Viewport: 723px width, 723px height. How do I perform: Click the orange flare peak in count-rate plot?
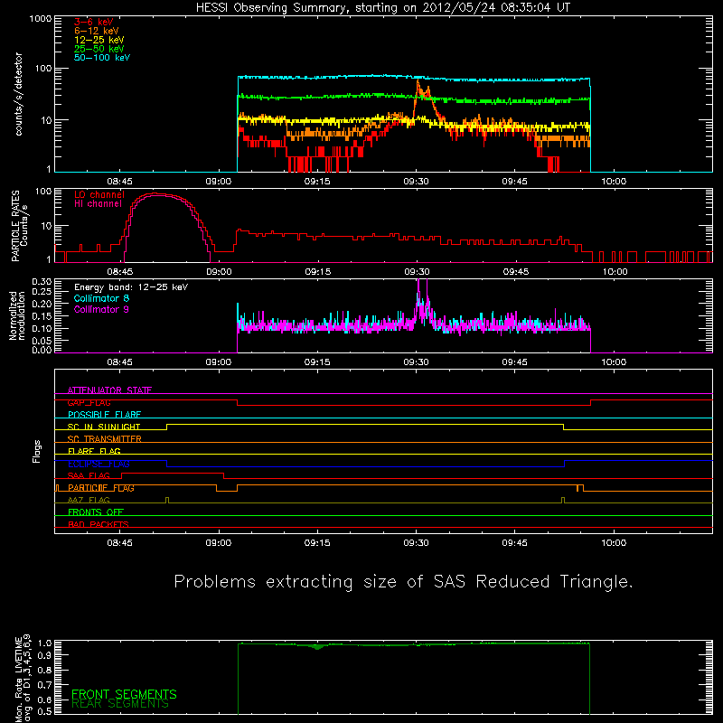point(418,82)
